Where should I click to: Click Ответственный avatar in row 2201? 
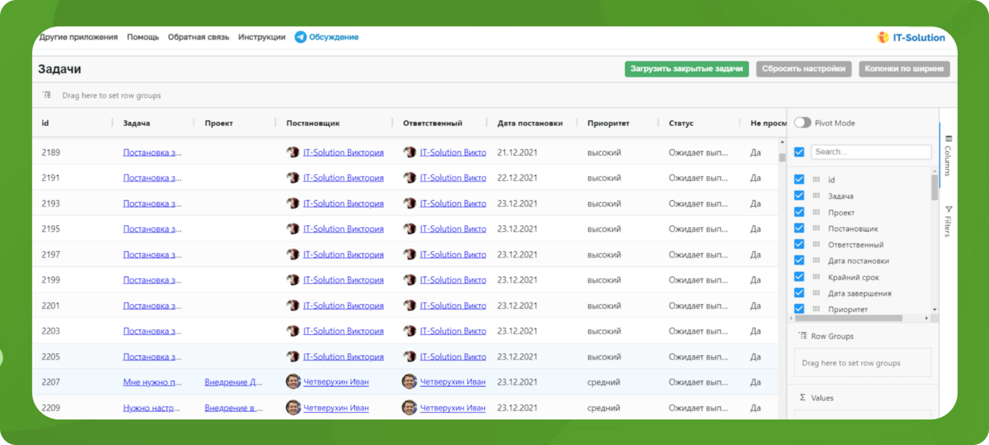click(x=410, y=305)
